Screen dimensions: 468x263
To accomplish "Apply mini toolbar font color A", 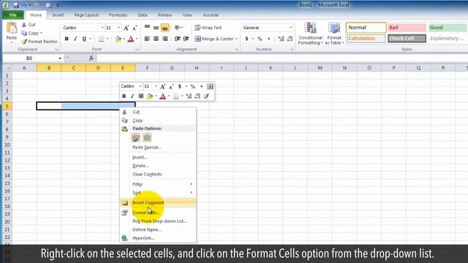I will coord(162,96).
